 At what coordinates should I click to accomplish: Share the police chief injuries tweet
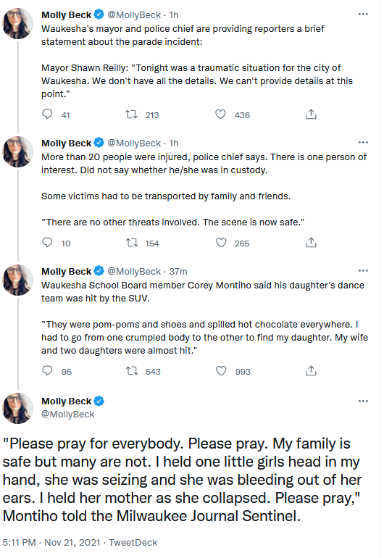coord(311,243)
